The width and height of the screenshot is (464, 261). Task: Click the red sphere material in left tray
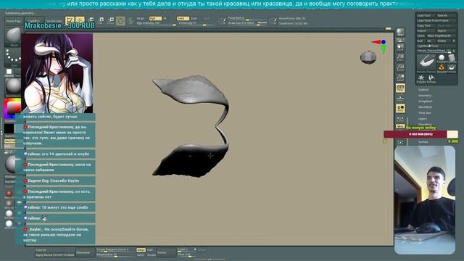click(x=9, y=194)
